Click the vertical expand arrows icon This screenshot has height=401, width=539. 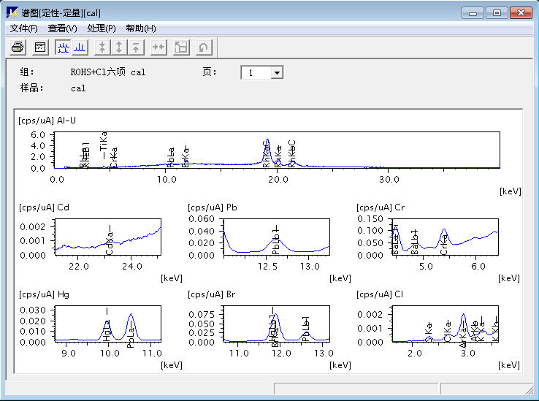click(119, 47)
